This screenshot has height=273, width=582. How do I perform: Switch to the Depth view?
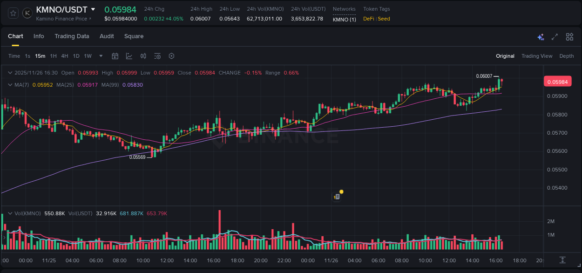566,55
